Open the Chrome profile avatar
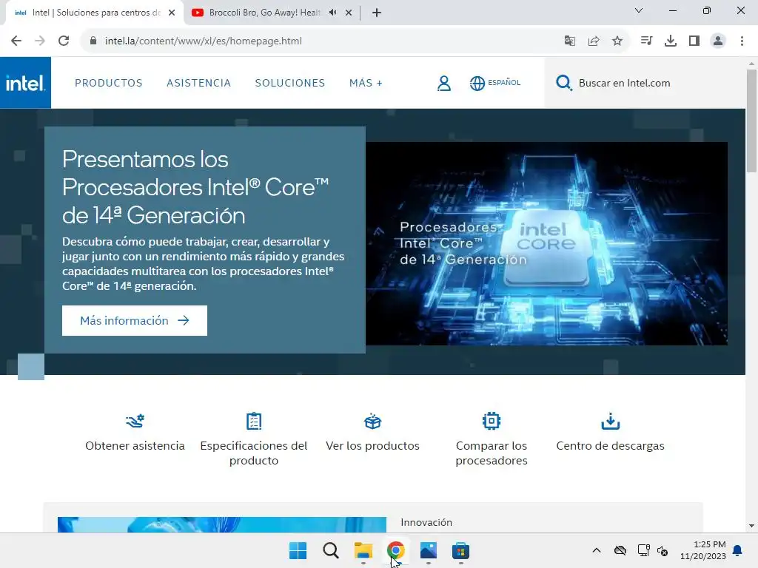The height and width of the screenshot is (568, 758). [718, 41]
